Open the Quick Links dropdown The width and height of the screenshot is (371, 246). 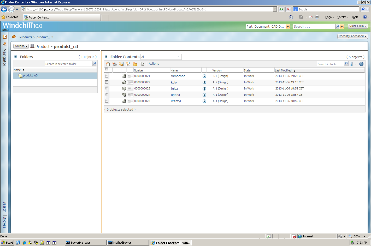point(358,26)
